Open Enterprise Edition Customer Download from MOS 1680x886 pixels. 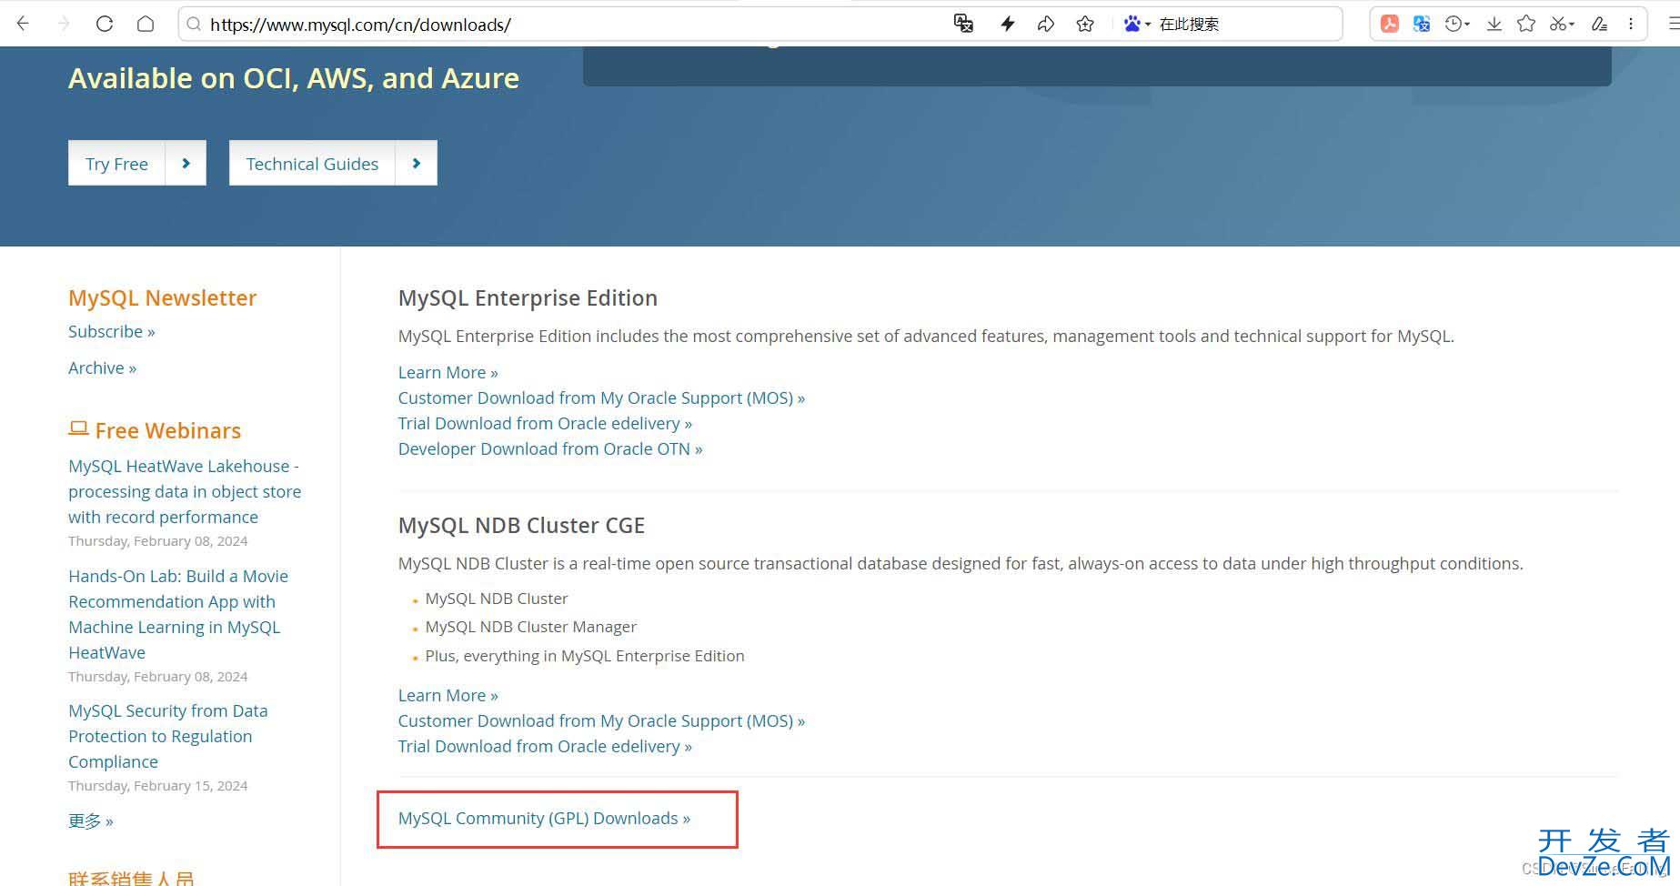click(x=601, y=398)
